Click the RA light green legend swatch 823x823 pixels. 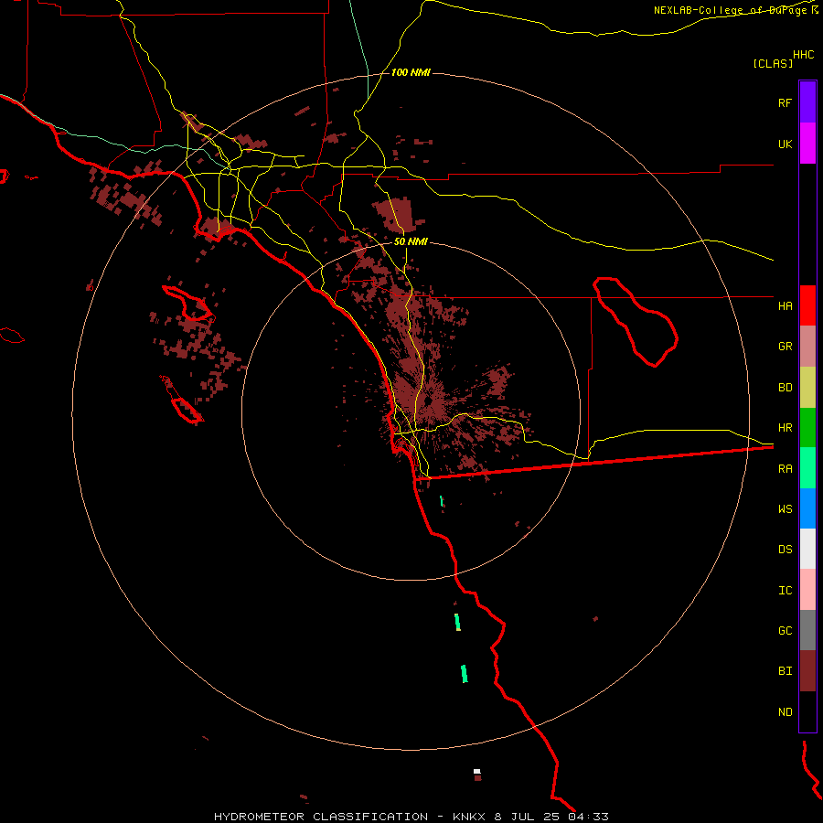coord(807,468)
